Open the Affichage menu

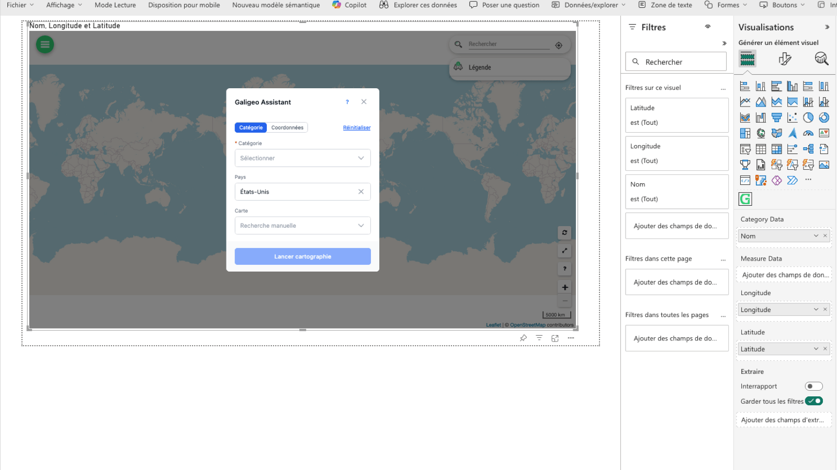pyautogui.click(x=60, y=5)
